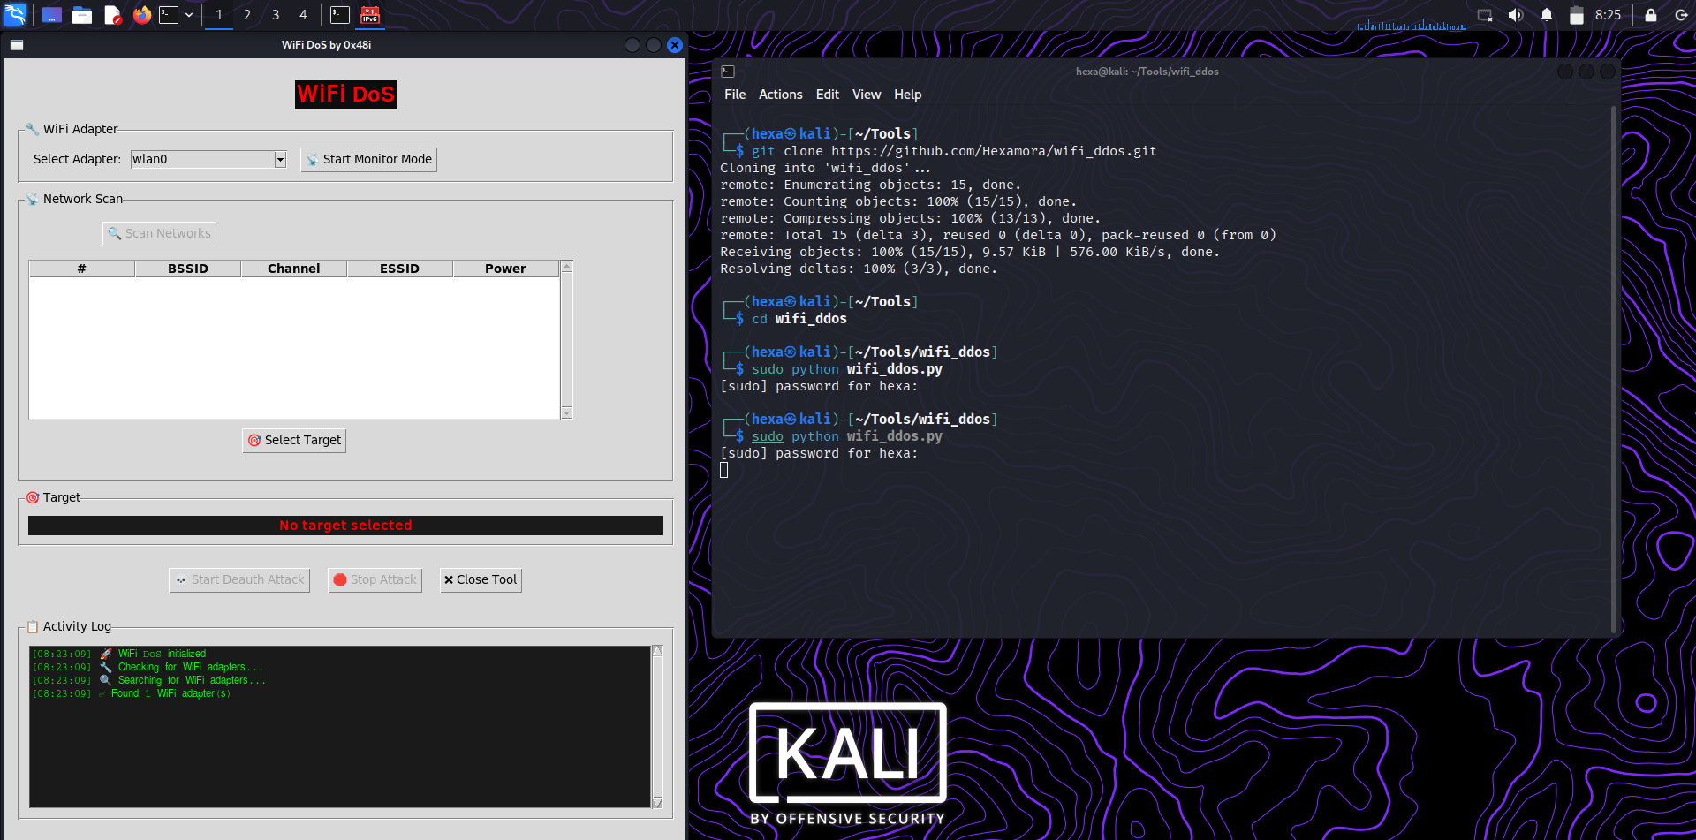Click the # column header
Viewport: 1696px width, 840px height.
[82, 269]
